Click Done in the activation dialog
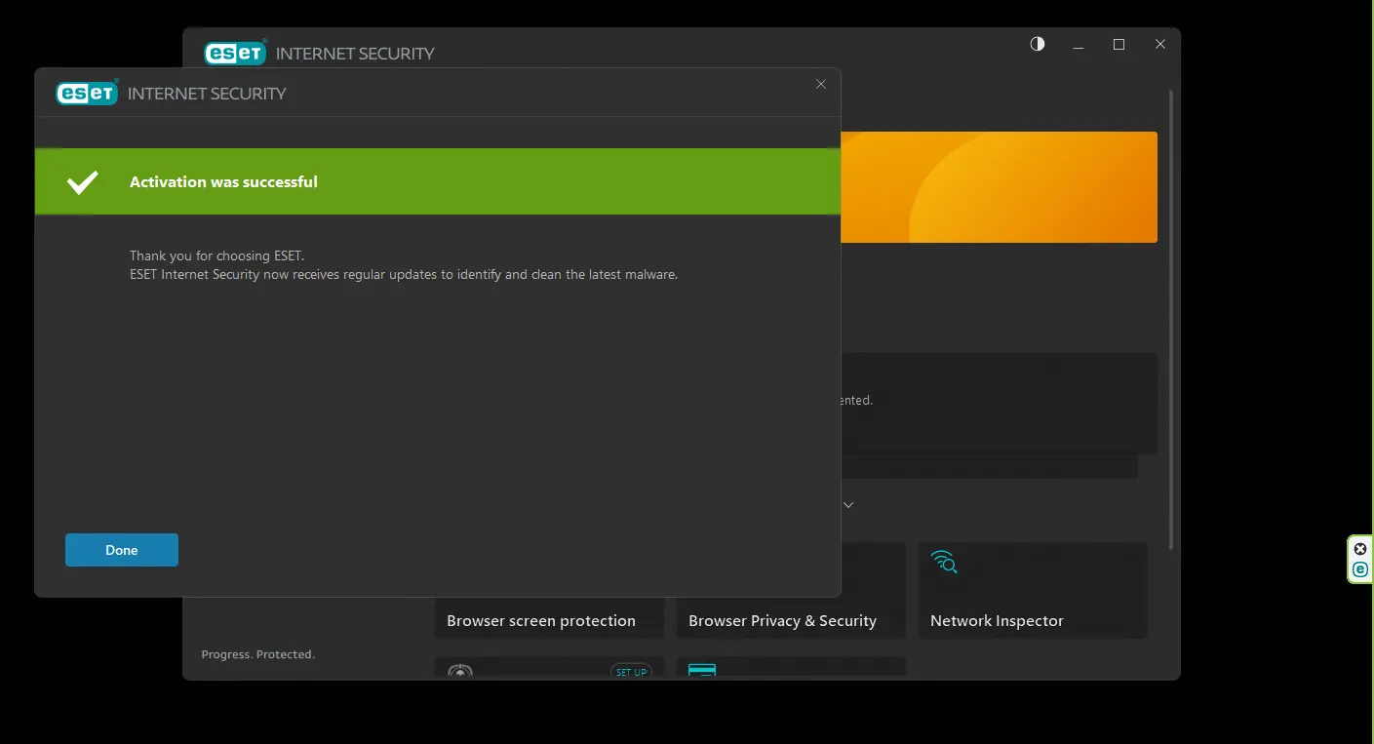Screen dimensions: 1374x744 (122, 550)
